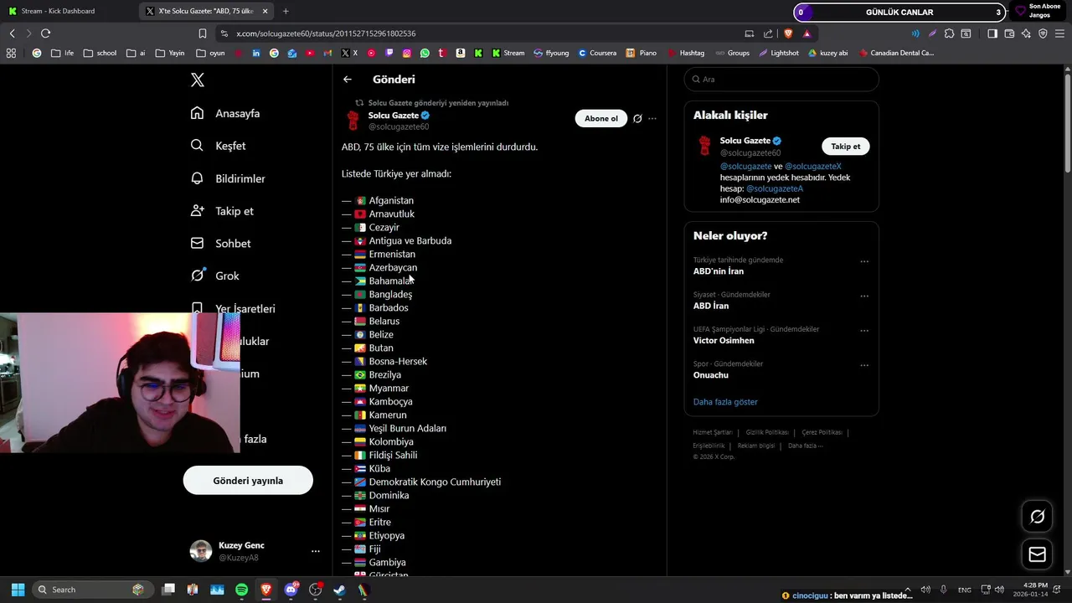Open Keşfet explore page

218,146
